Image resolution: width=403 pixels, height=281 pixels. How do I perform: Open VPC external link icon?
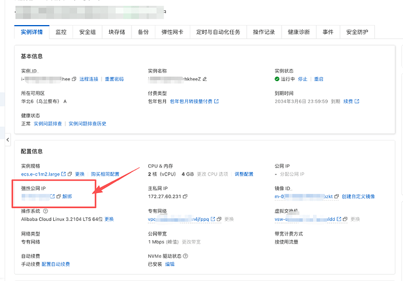coord(213,219)
